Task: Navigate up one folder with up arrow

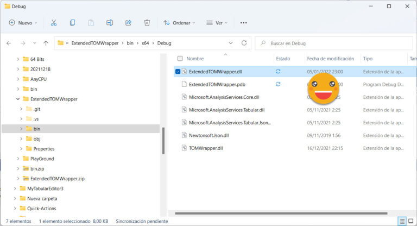Action: [x=46, y=43]
